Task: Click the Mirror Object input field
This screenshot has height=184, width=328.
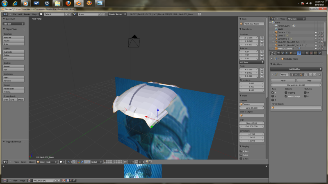Action: (296, 108)
